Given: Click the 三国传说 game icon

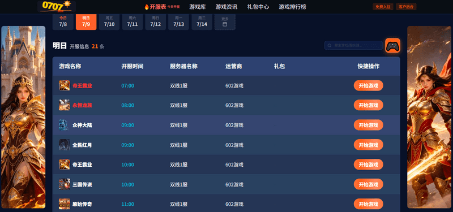Looking at the screenshot, I should 65,184.
